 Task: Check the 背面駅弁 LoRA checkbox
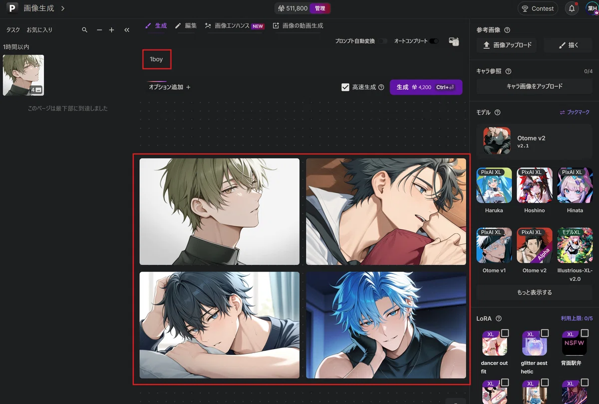[585, 333]
